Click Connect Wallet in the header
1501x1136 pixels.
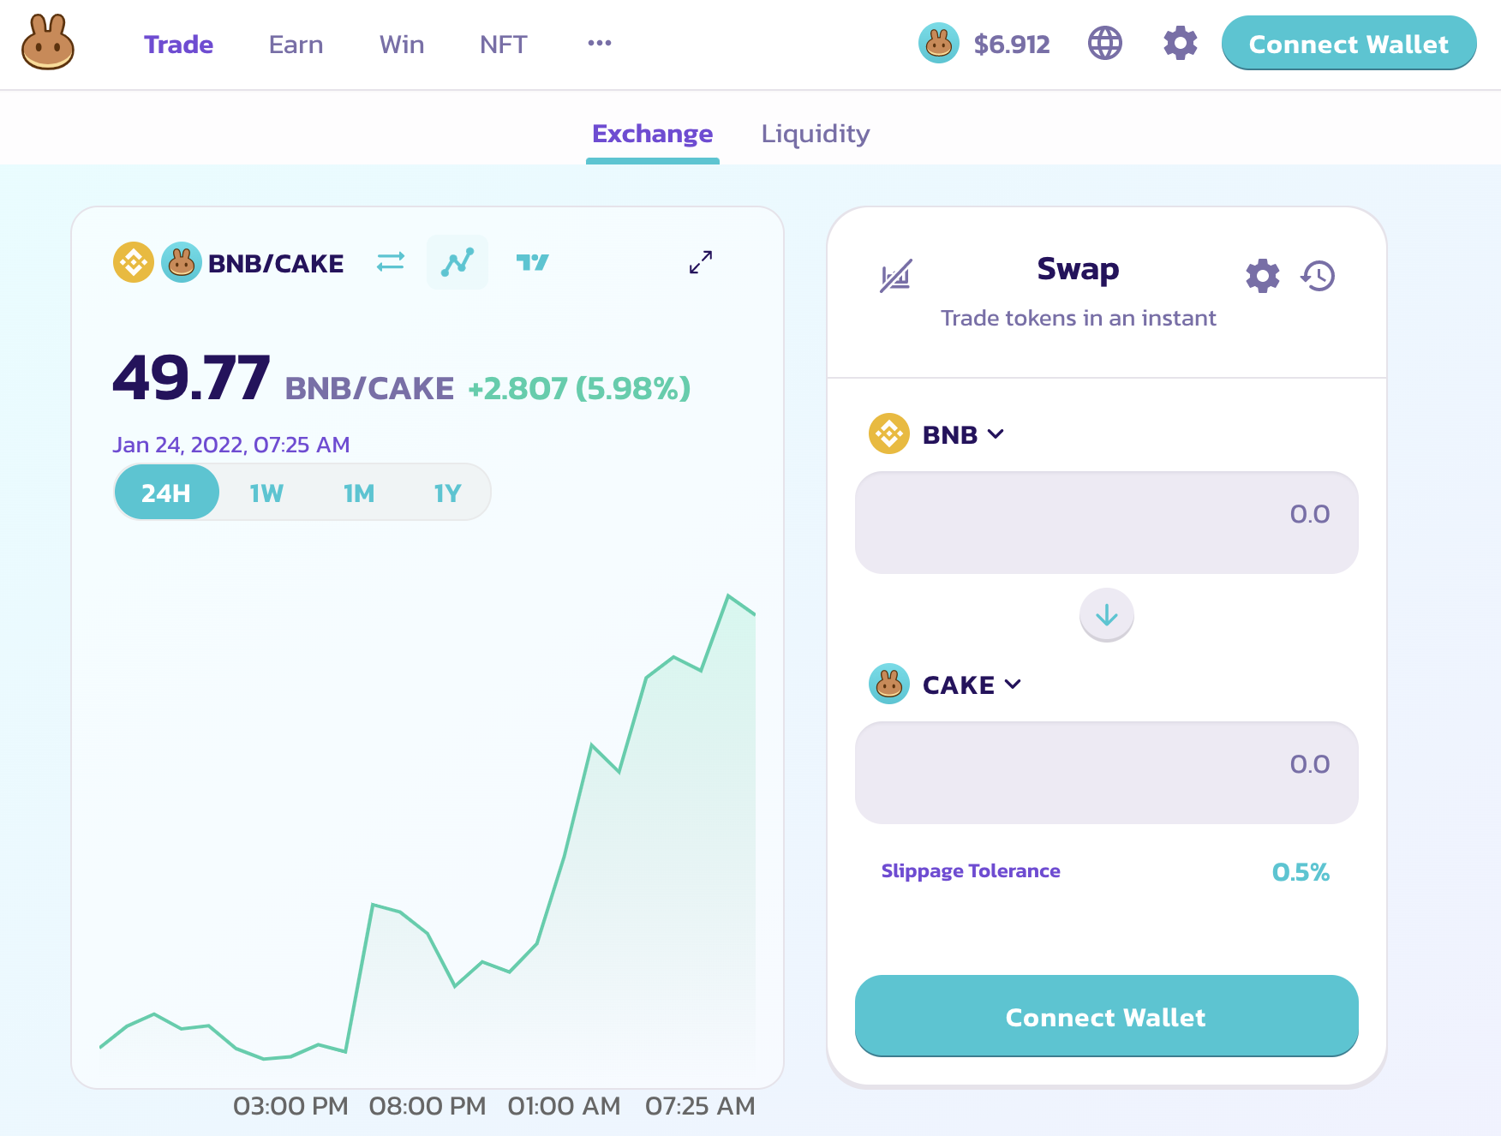[x=1349, y=43]
